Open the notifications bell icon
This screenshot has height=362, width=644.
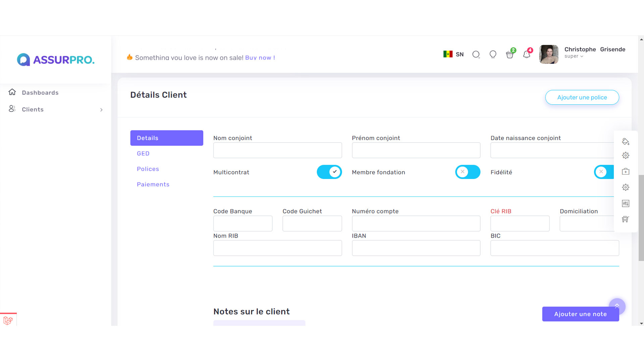[527, 55]
